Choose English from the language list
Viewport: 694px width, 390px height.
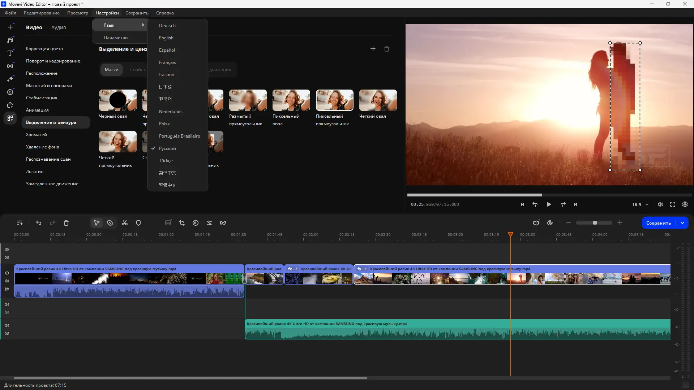[x=166, y=38]
